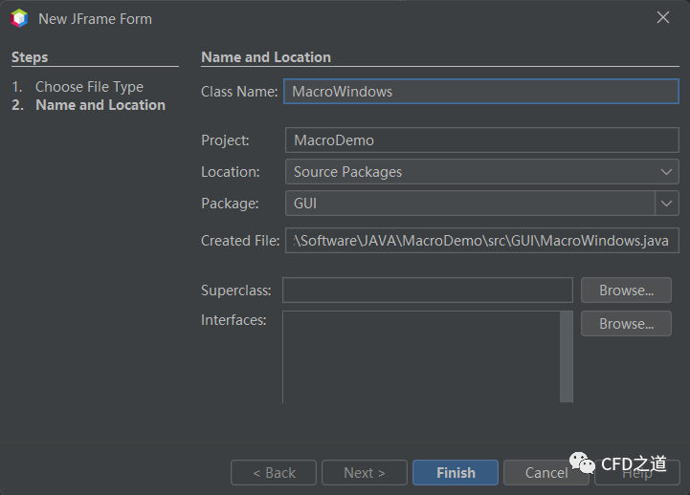Open the Help button in the wizard

pyautogui.click(x=637, y=472)
